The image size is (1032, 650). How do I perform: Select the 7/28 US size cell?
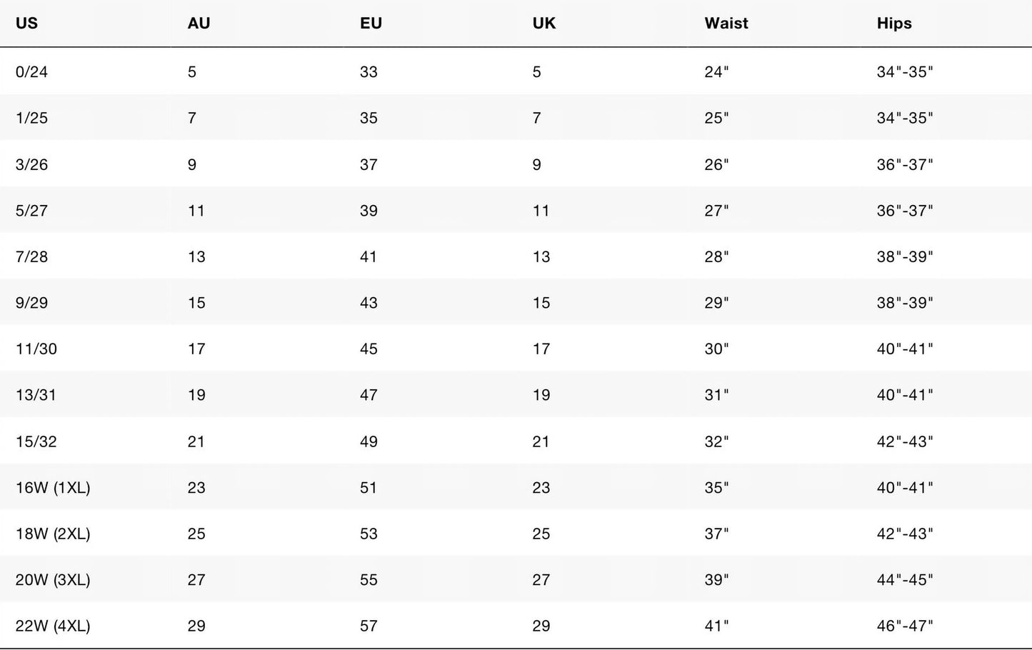pos(31,256)
